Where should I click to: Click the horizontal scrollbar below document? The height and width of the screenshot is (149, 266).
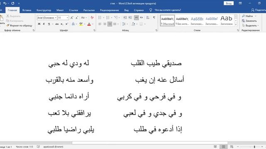150,143
